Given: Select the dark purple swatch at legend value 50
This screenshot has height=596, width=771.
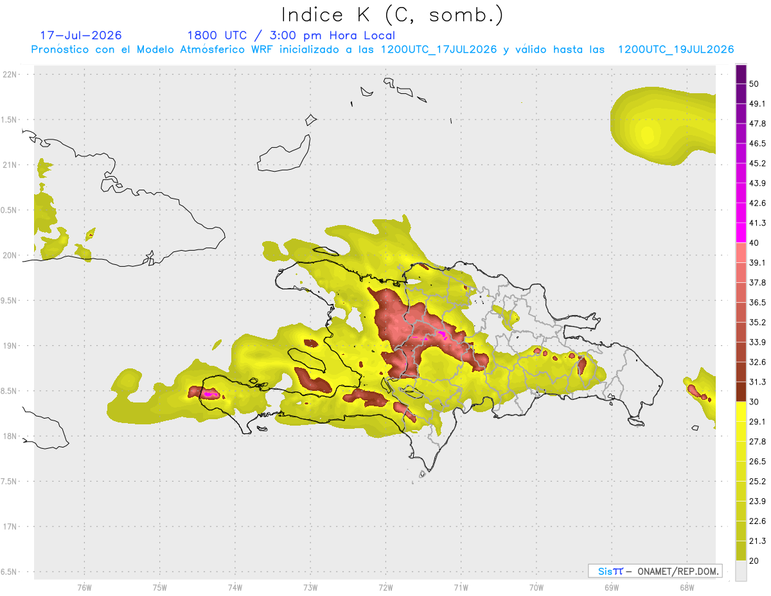Looking at the screenshot, I should tap(741, 75).
